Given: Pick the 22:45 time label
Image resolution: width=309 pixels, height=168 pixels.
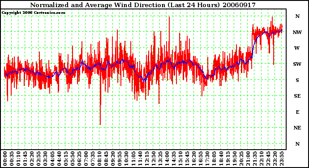Looking at the screenshot, I should tap(268, 159).
